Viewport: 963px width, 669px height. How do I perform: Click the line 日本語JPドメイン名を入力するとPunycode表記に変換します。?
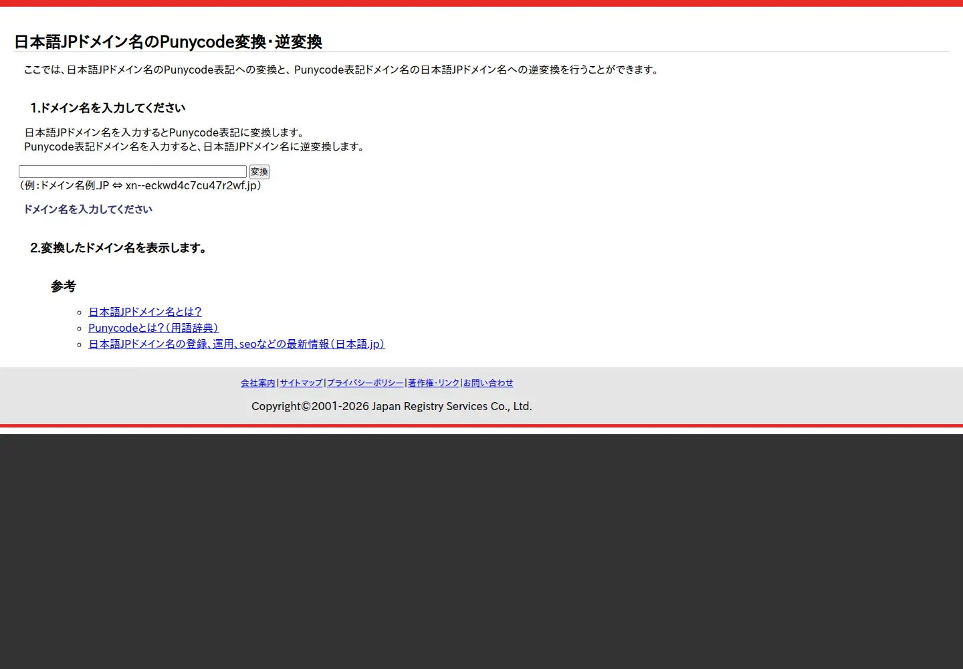point(166,132)
